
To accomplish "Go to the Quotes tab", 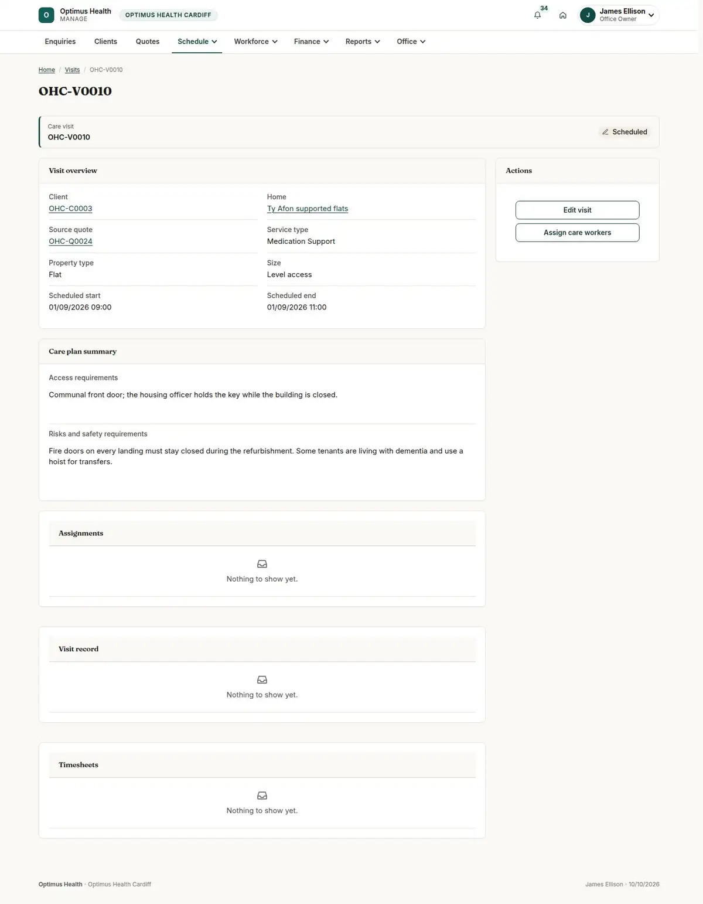I will coord(148,42).
